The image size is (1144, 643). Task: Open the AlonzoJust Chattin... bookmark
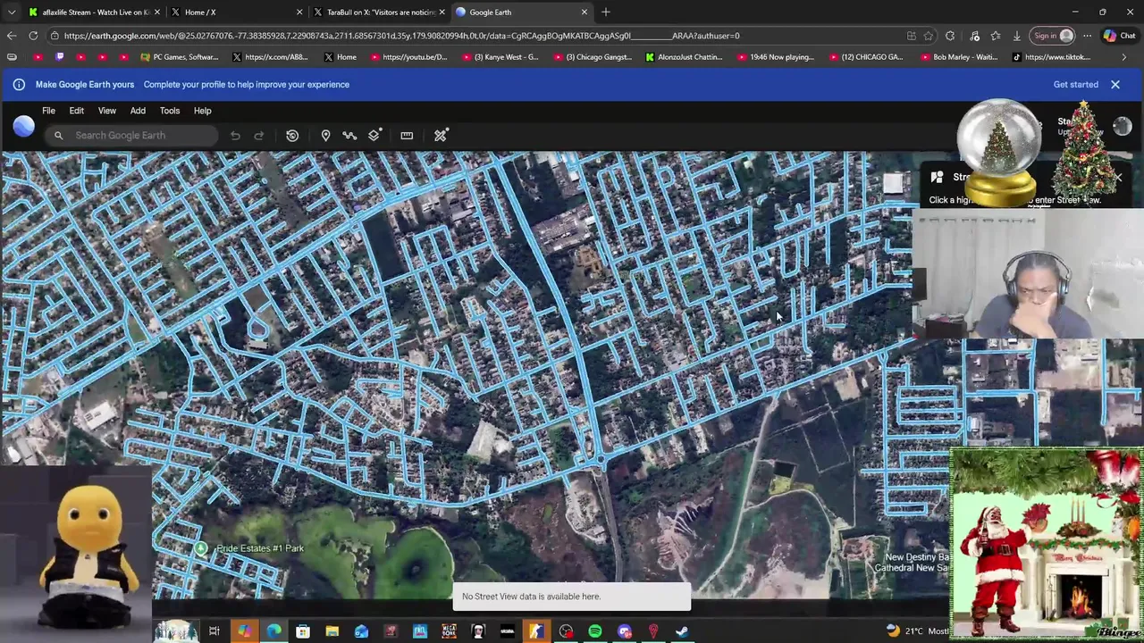click(685, 57)
